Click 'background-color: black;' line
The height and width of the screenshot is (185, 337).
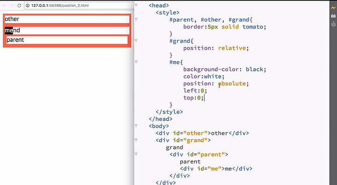point(225,69)
